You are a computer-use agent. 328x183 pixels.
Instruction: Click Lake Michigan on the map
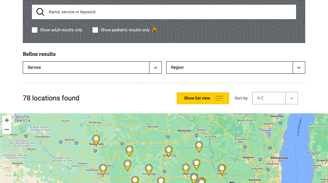(x=300, y=127)
